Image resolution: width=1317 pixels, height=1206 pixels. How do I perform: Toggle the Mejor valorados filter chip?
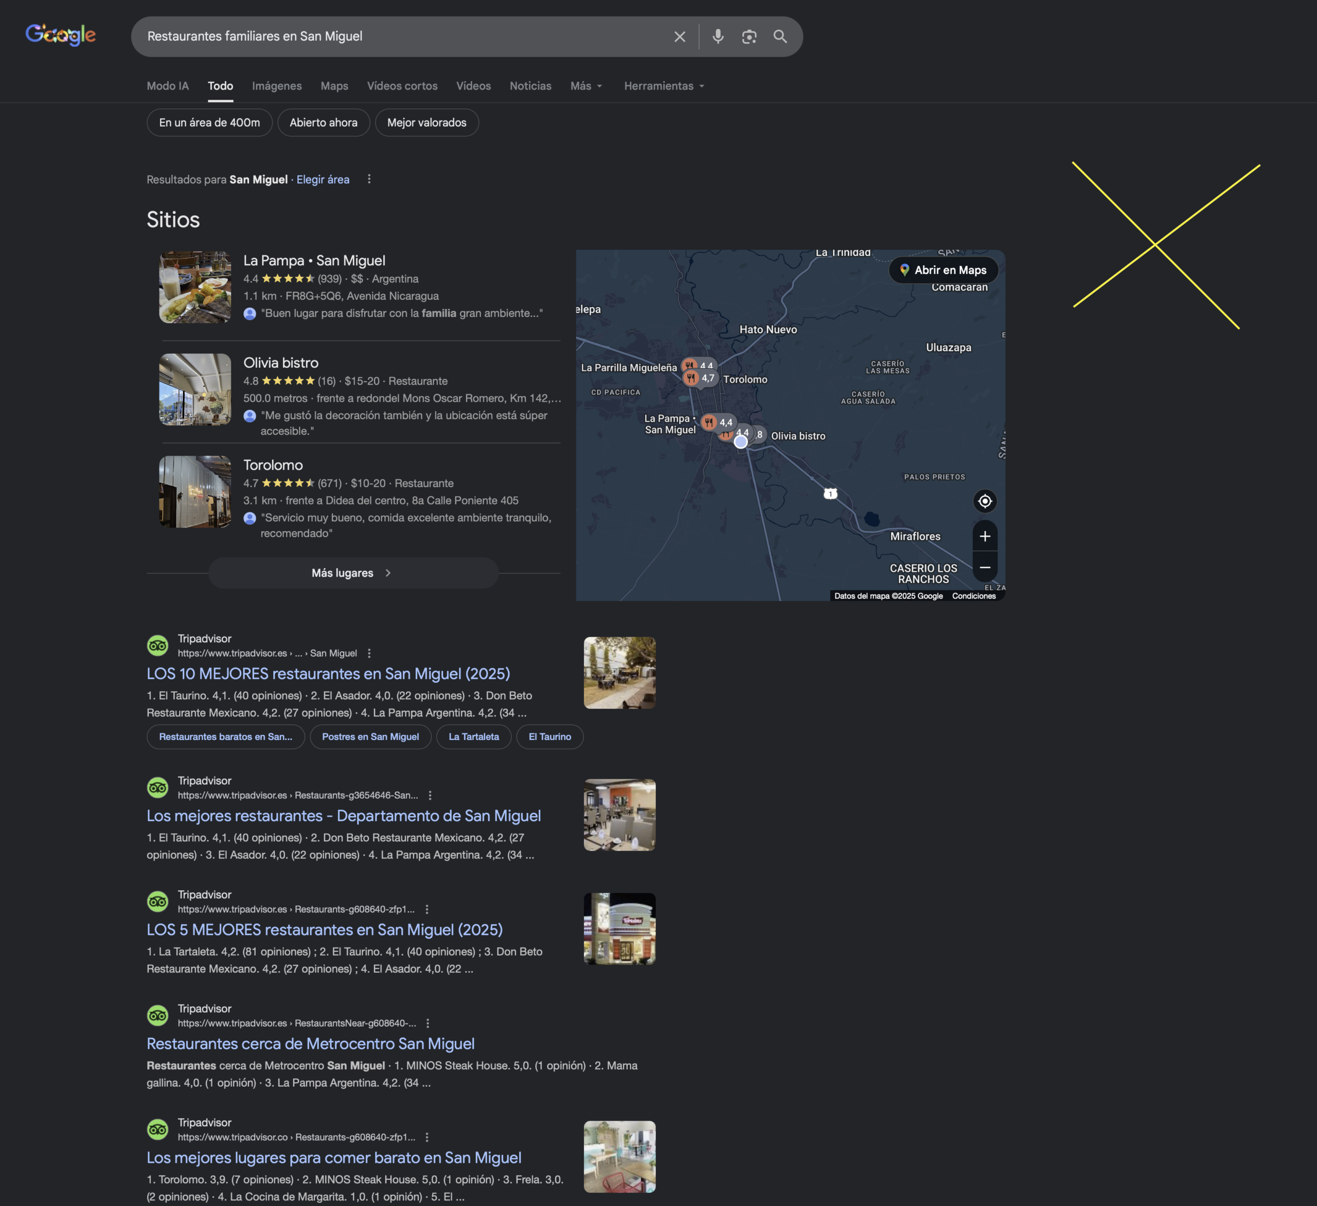[426, 123]
